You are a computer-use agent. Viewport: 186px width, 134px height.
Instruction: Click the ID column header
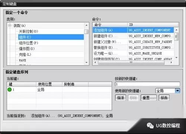153,25
